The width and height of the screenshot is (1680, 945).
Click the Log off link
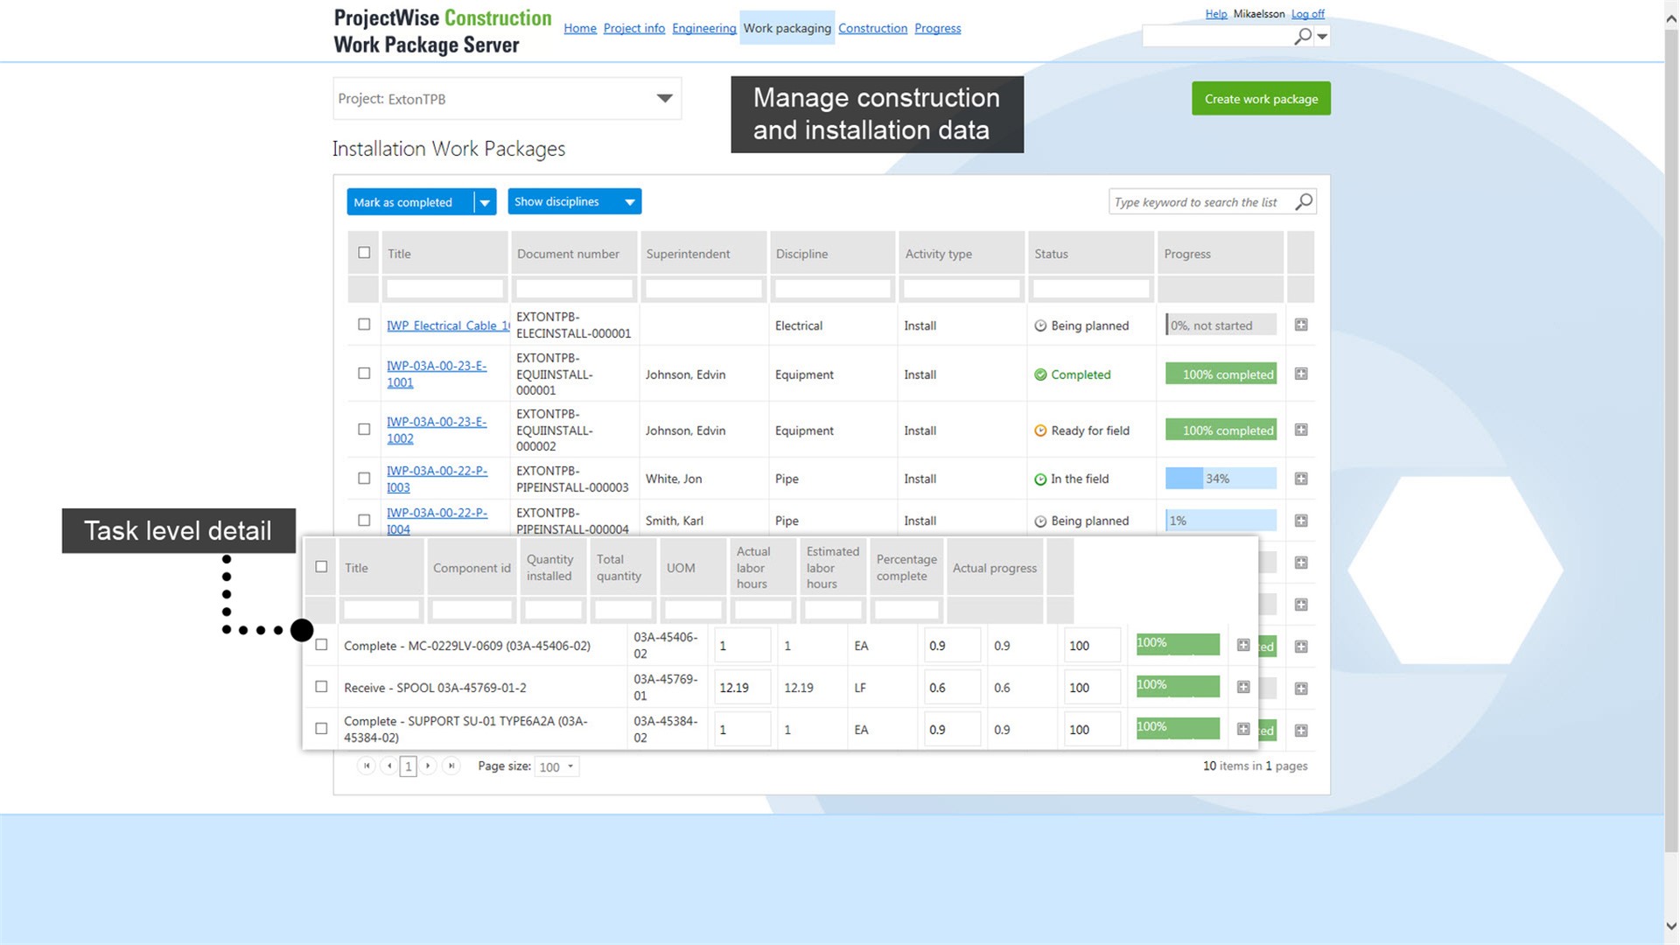tap(1308, 14)
